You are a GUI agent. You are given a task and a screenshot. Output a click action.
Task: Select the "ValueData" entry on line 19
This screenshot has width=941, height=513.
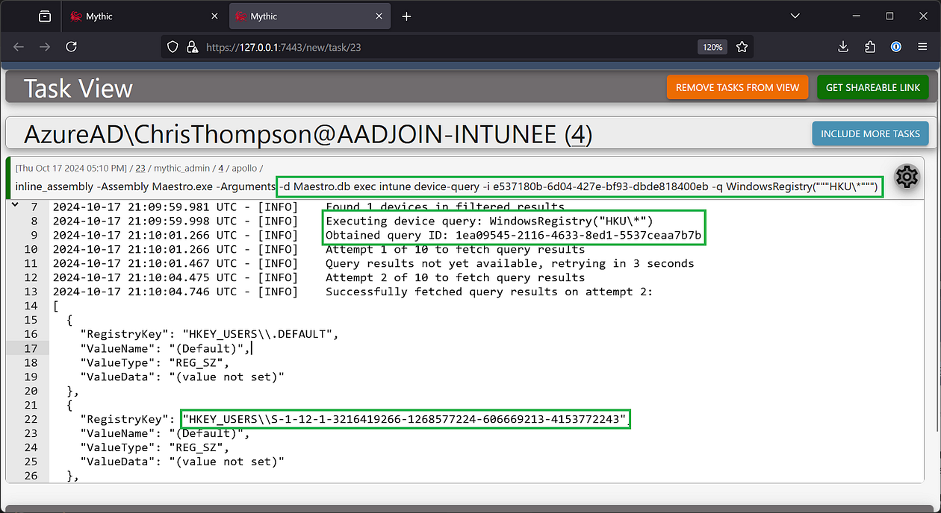tap(182, 377)
